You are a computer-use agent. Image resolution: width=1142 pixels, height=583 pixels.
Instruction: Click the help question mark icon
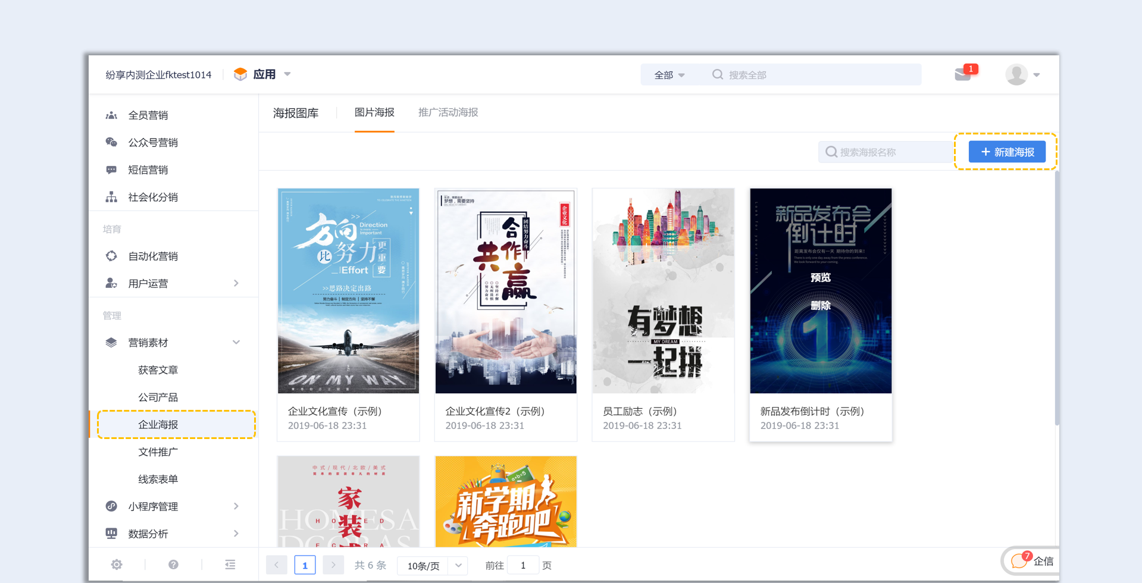[x=173, y=565]
